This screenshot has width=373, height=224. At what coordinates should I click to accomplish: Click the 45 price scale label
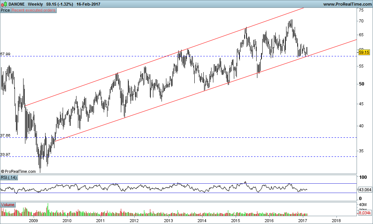pyautogui.click(x=361, y=104)
